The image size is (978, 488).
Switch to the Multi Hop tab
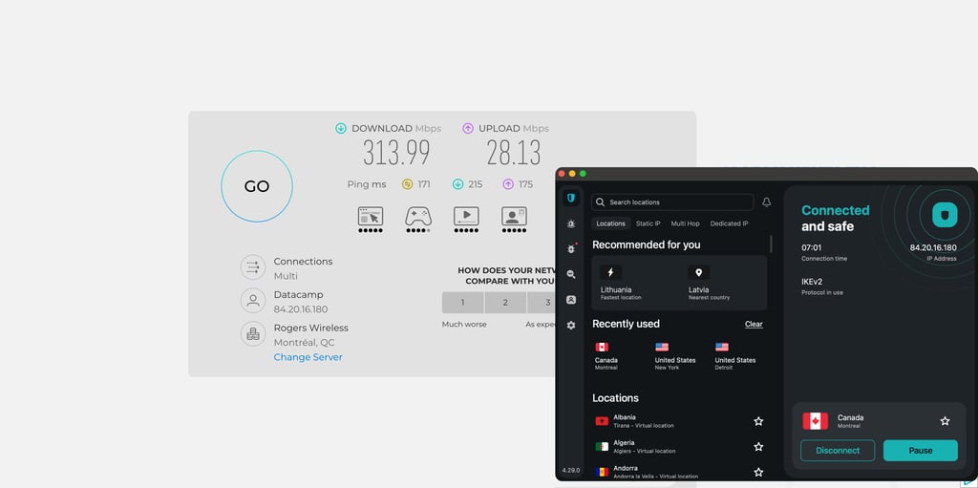coord(685,223)
